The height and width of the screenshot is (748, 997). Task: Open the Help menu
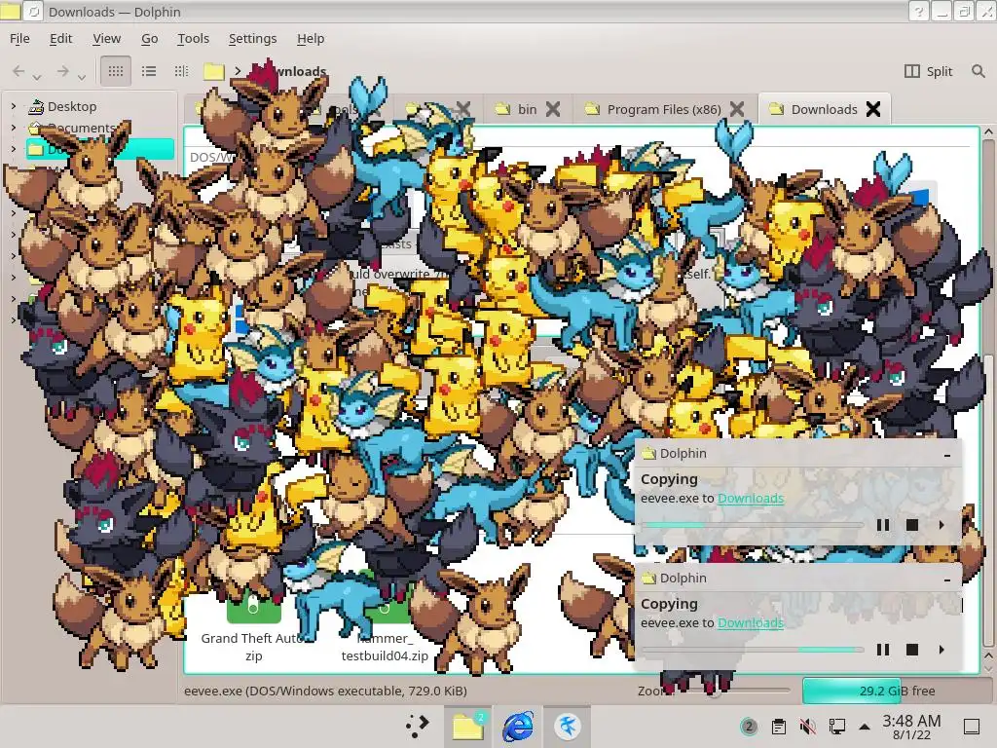(x=311, y=38)
